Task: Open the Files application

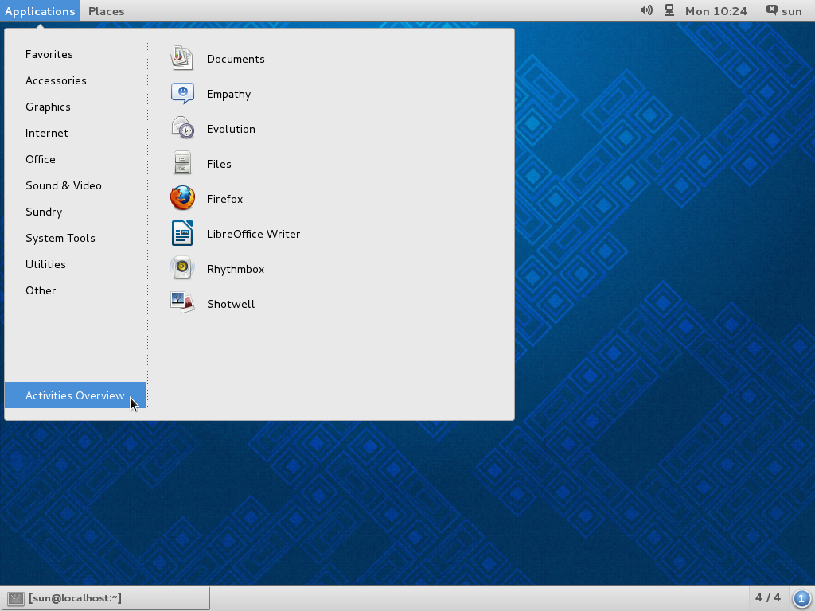Action: (x=220, y=164)
